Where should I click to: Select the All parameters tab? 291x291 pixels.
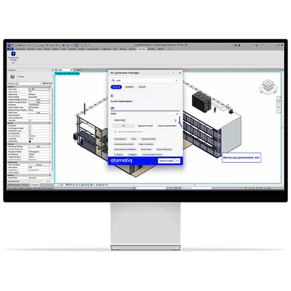124,126
